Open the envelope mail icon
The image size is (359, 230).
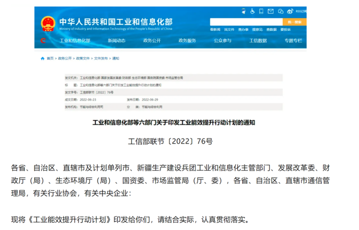point(270,11)
